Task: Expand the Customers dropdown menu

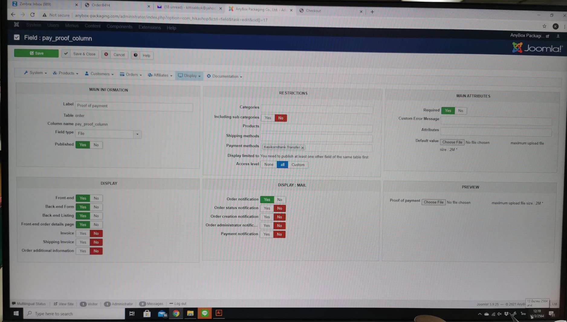Action: 99,74
